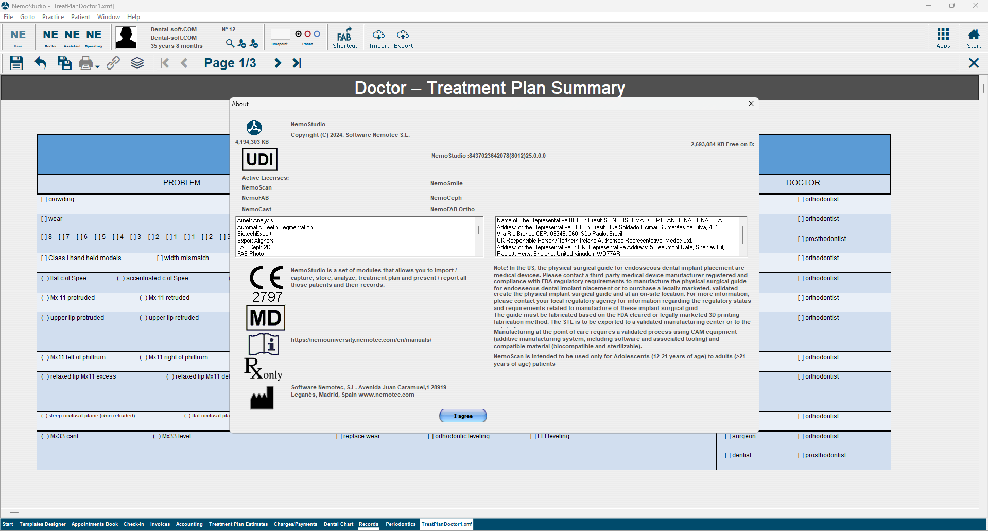Expand the Print dropdown arrow
Viewport: 988px width, 531px height.
coord(97,66)
